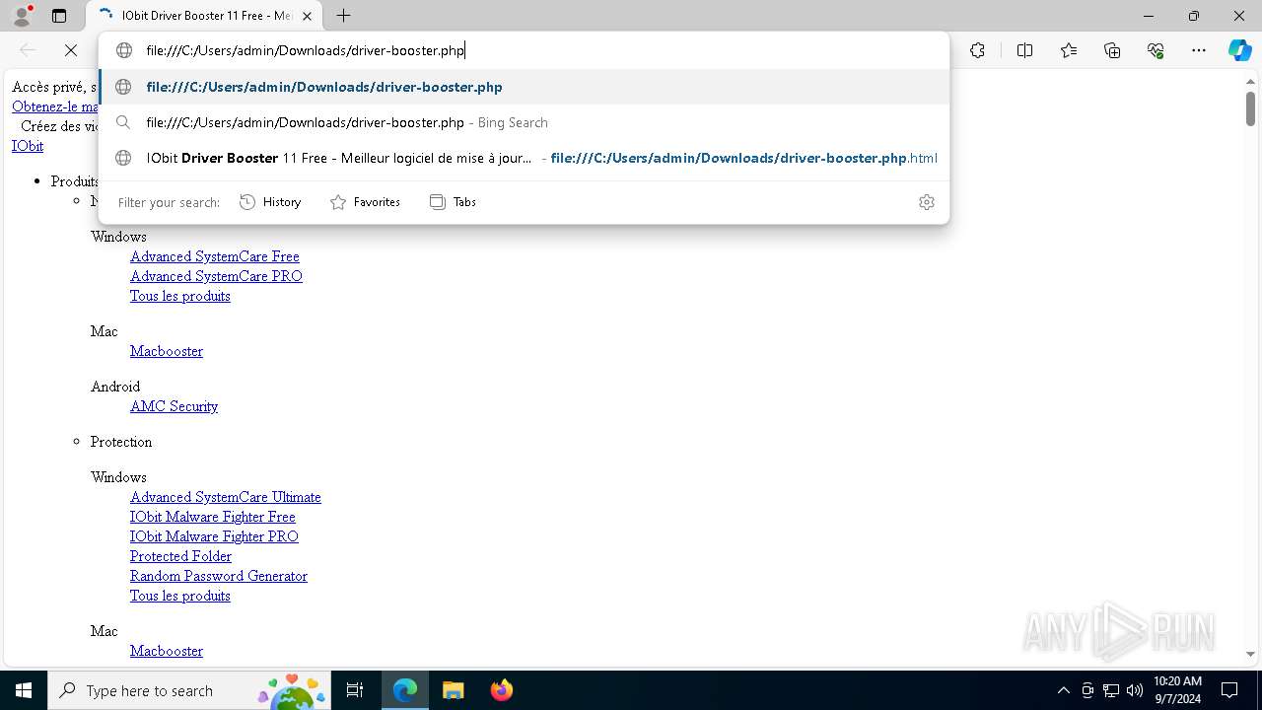The width and height of the screenshot is (1262, 710).
Task: Click the scrollbar up arrow
Action: 1250,82
